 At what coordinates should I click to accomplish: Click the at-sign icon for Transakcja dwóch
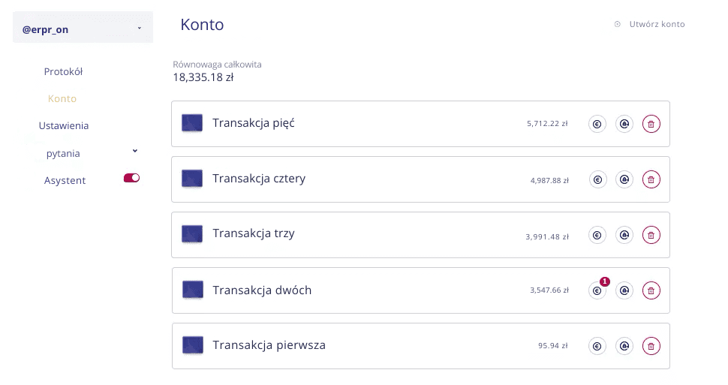pos(624,290)
